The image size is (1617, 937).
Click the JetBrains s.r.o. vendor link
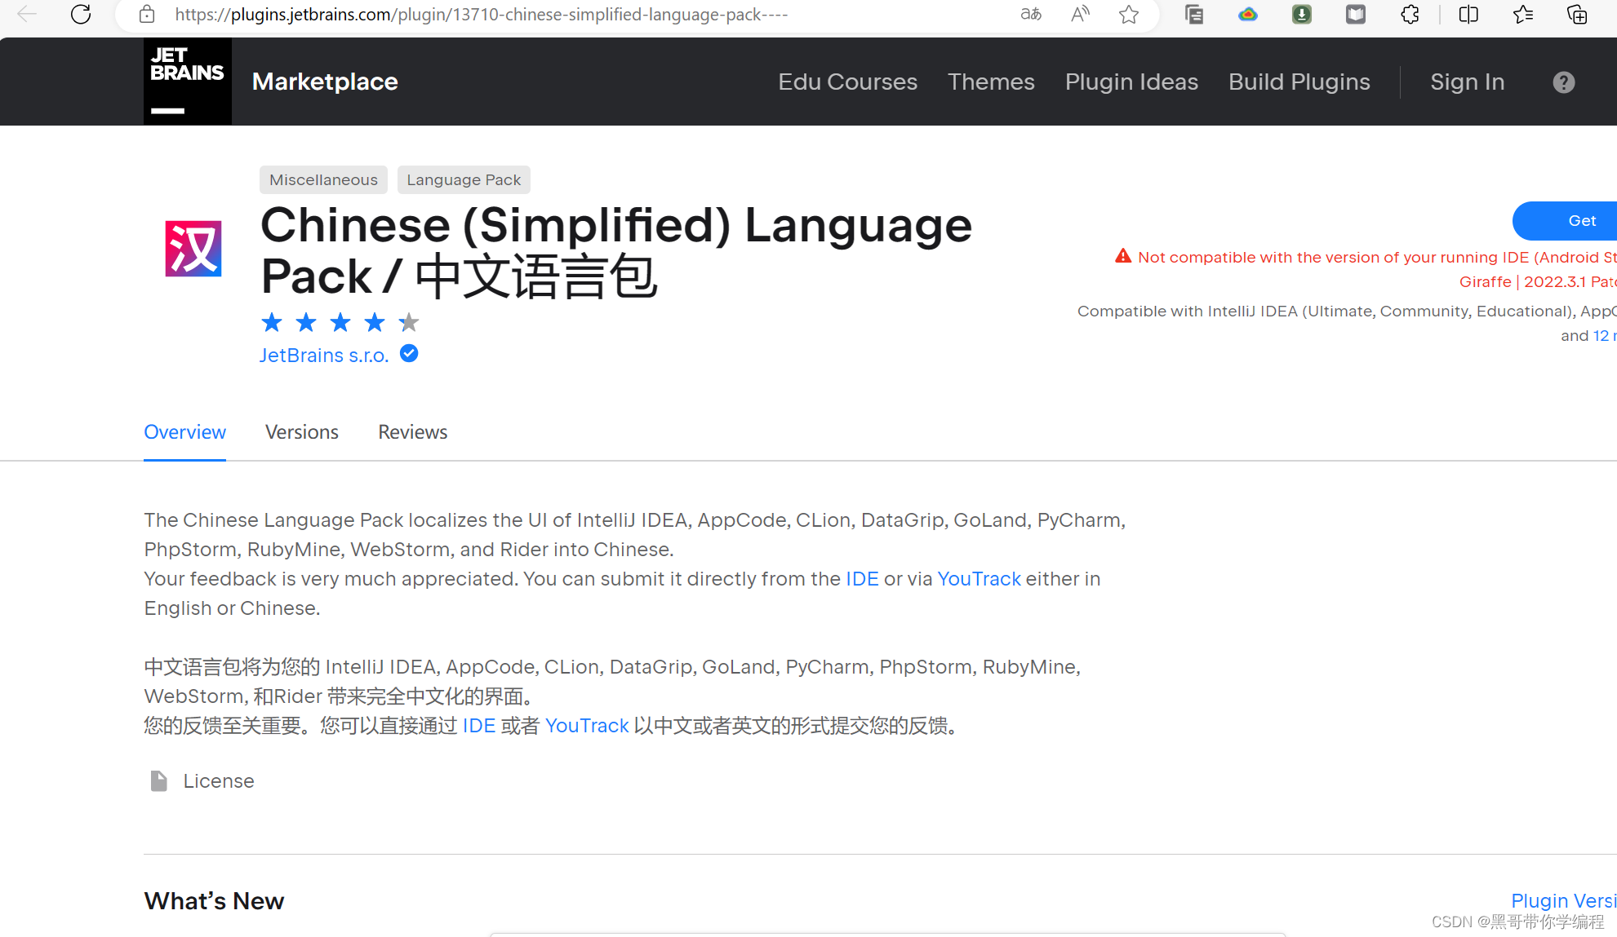[x=324, y=356]
